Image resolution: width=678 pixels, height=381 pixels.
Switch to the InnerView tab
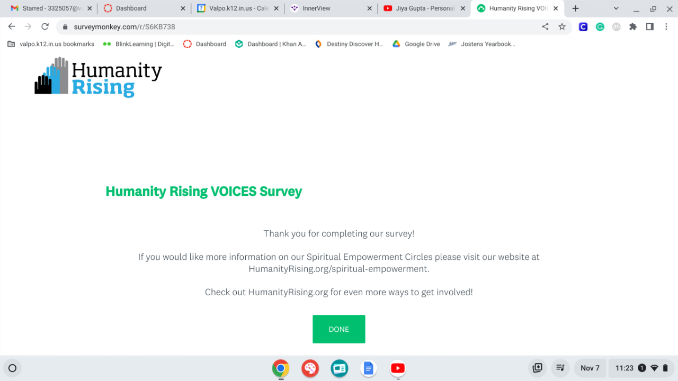(x=328, y=8)
